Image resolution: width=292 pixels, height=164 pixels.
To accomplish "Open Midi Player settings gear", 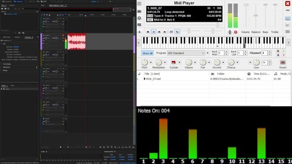I will [139, 18].
